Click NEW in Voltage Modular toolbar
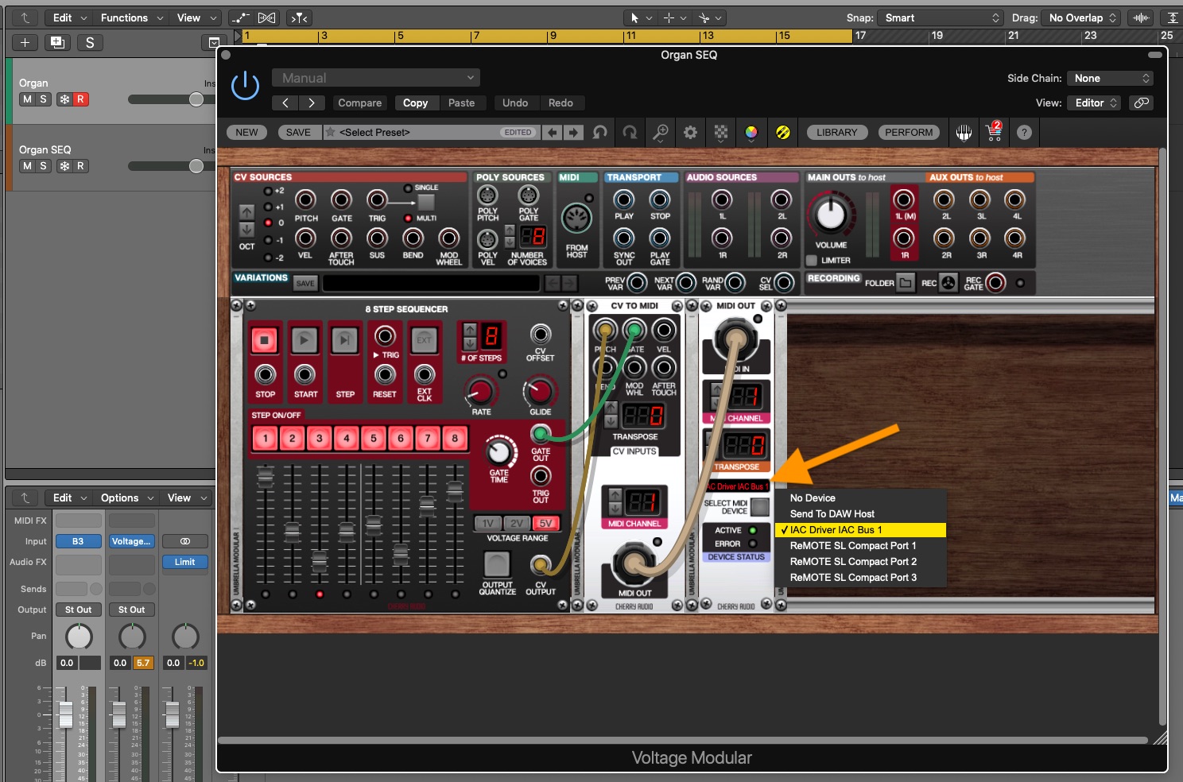 [246, 133]
